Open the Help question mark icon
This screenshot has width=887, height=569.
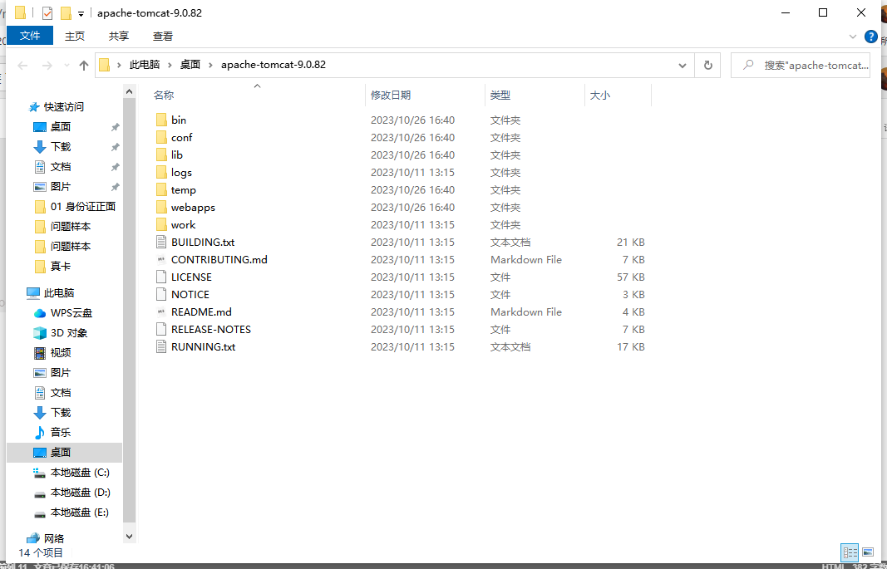pos(871,37)
